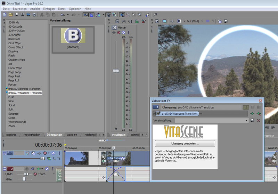The width and height of the screenshot is (278, 194).
Task: Click the Save project disk icon
Action: pyautogui.click(x=16, y=15)
